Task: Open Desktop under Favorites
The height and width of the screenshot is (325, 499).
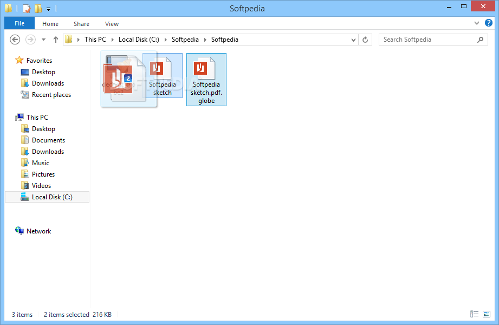Action: pos(43,72)
